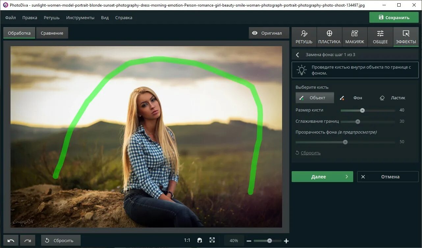This screenshot has height=248, width=422.
Task: Open the Эффекты panel
Action: tap(406, 37)
